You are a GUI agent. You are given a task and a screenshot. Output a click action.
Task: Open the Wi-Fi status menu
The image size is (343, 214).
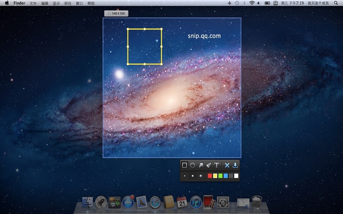pos(252,3)
